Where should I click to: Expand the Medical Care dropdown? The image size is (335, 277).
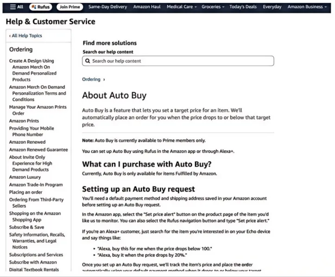click(182, 7)
